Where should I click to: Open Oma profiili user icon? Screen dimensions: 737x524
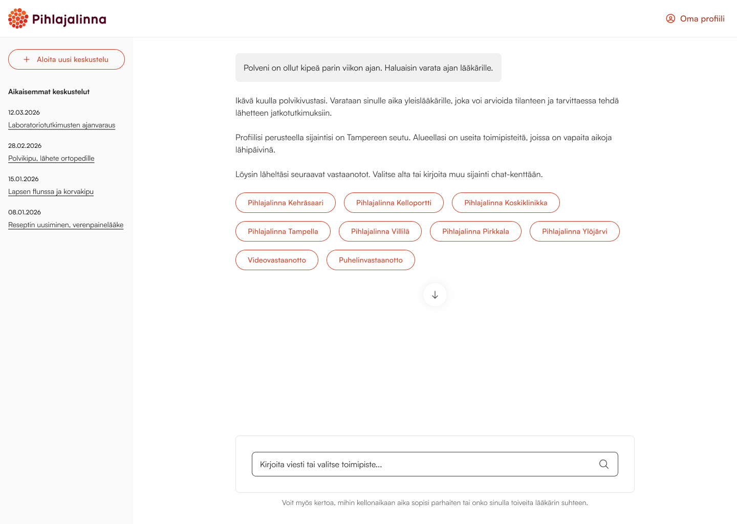pos(670,18)
